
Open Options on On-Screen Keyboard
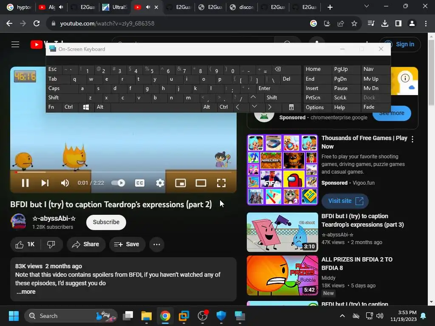[317, 107]
